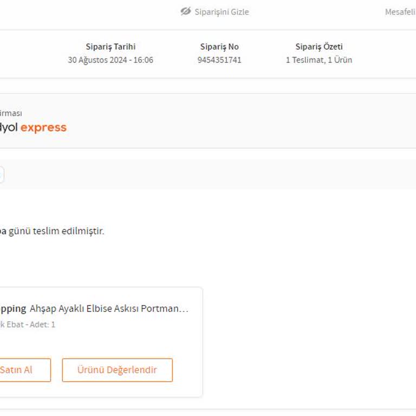Click the '1 Teslimat, 1 Ürün' summary text
Viewport: 416px width, 416px height.
[319, 60]
